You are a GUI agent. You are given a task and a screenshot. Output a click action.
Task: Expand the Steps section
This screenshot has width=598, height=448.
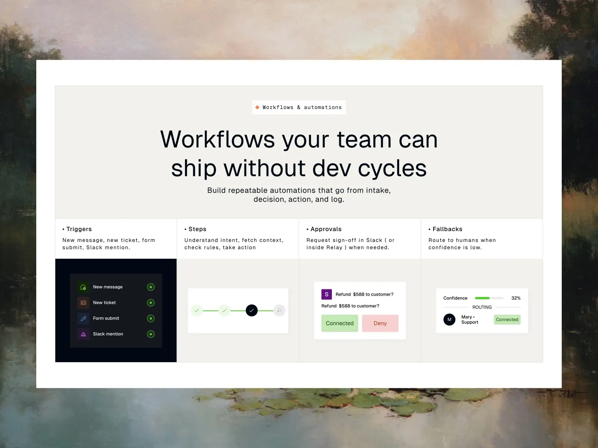point(197,229)
